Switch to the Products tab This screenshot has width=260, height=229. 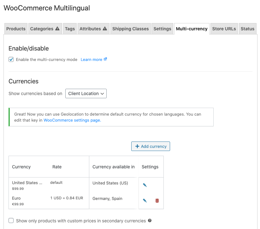pyautogui.click(x=16, y=29)
